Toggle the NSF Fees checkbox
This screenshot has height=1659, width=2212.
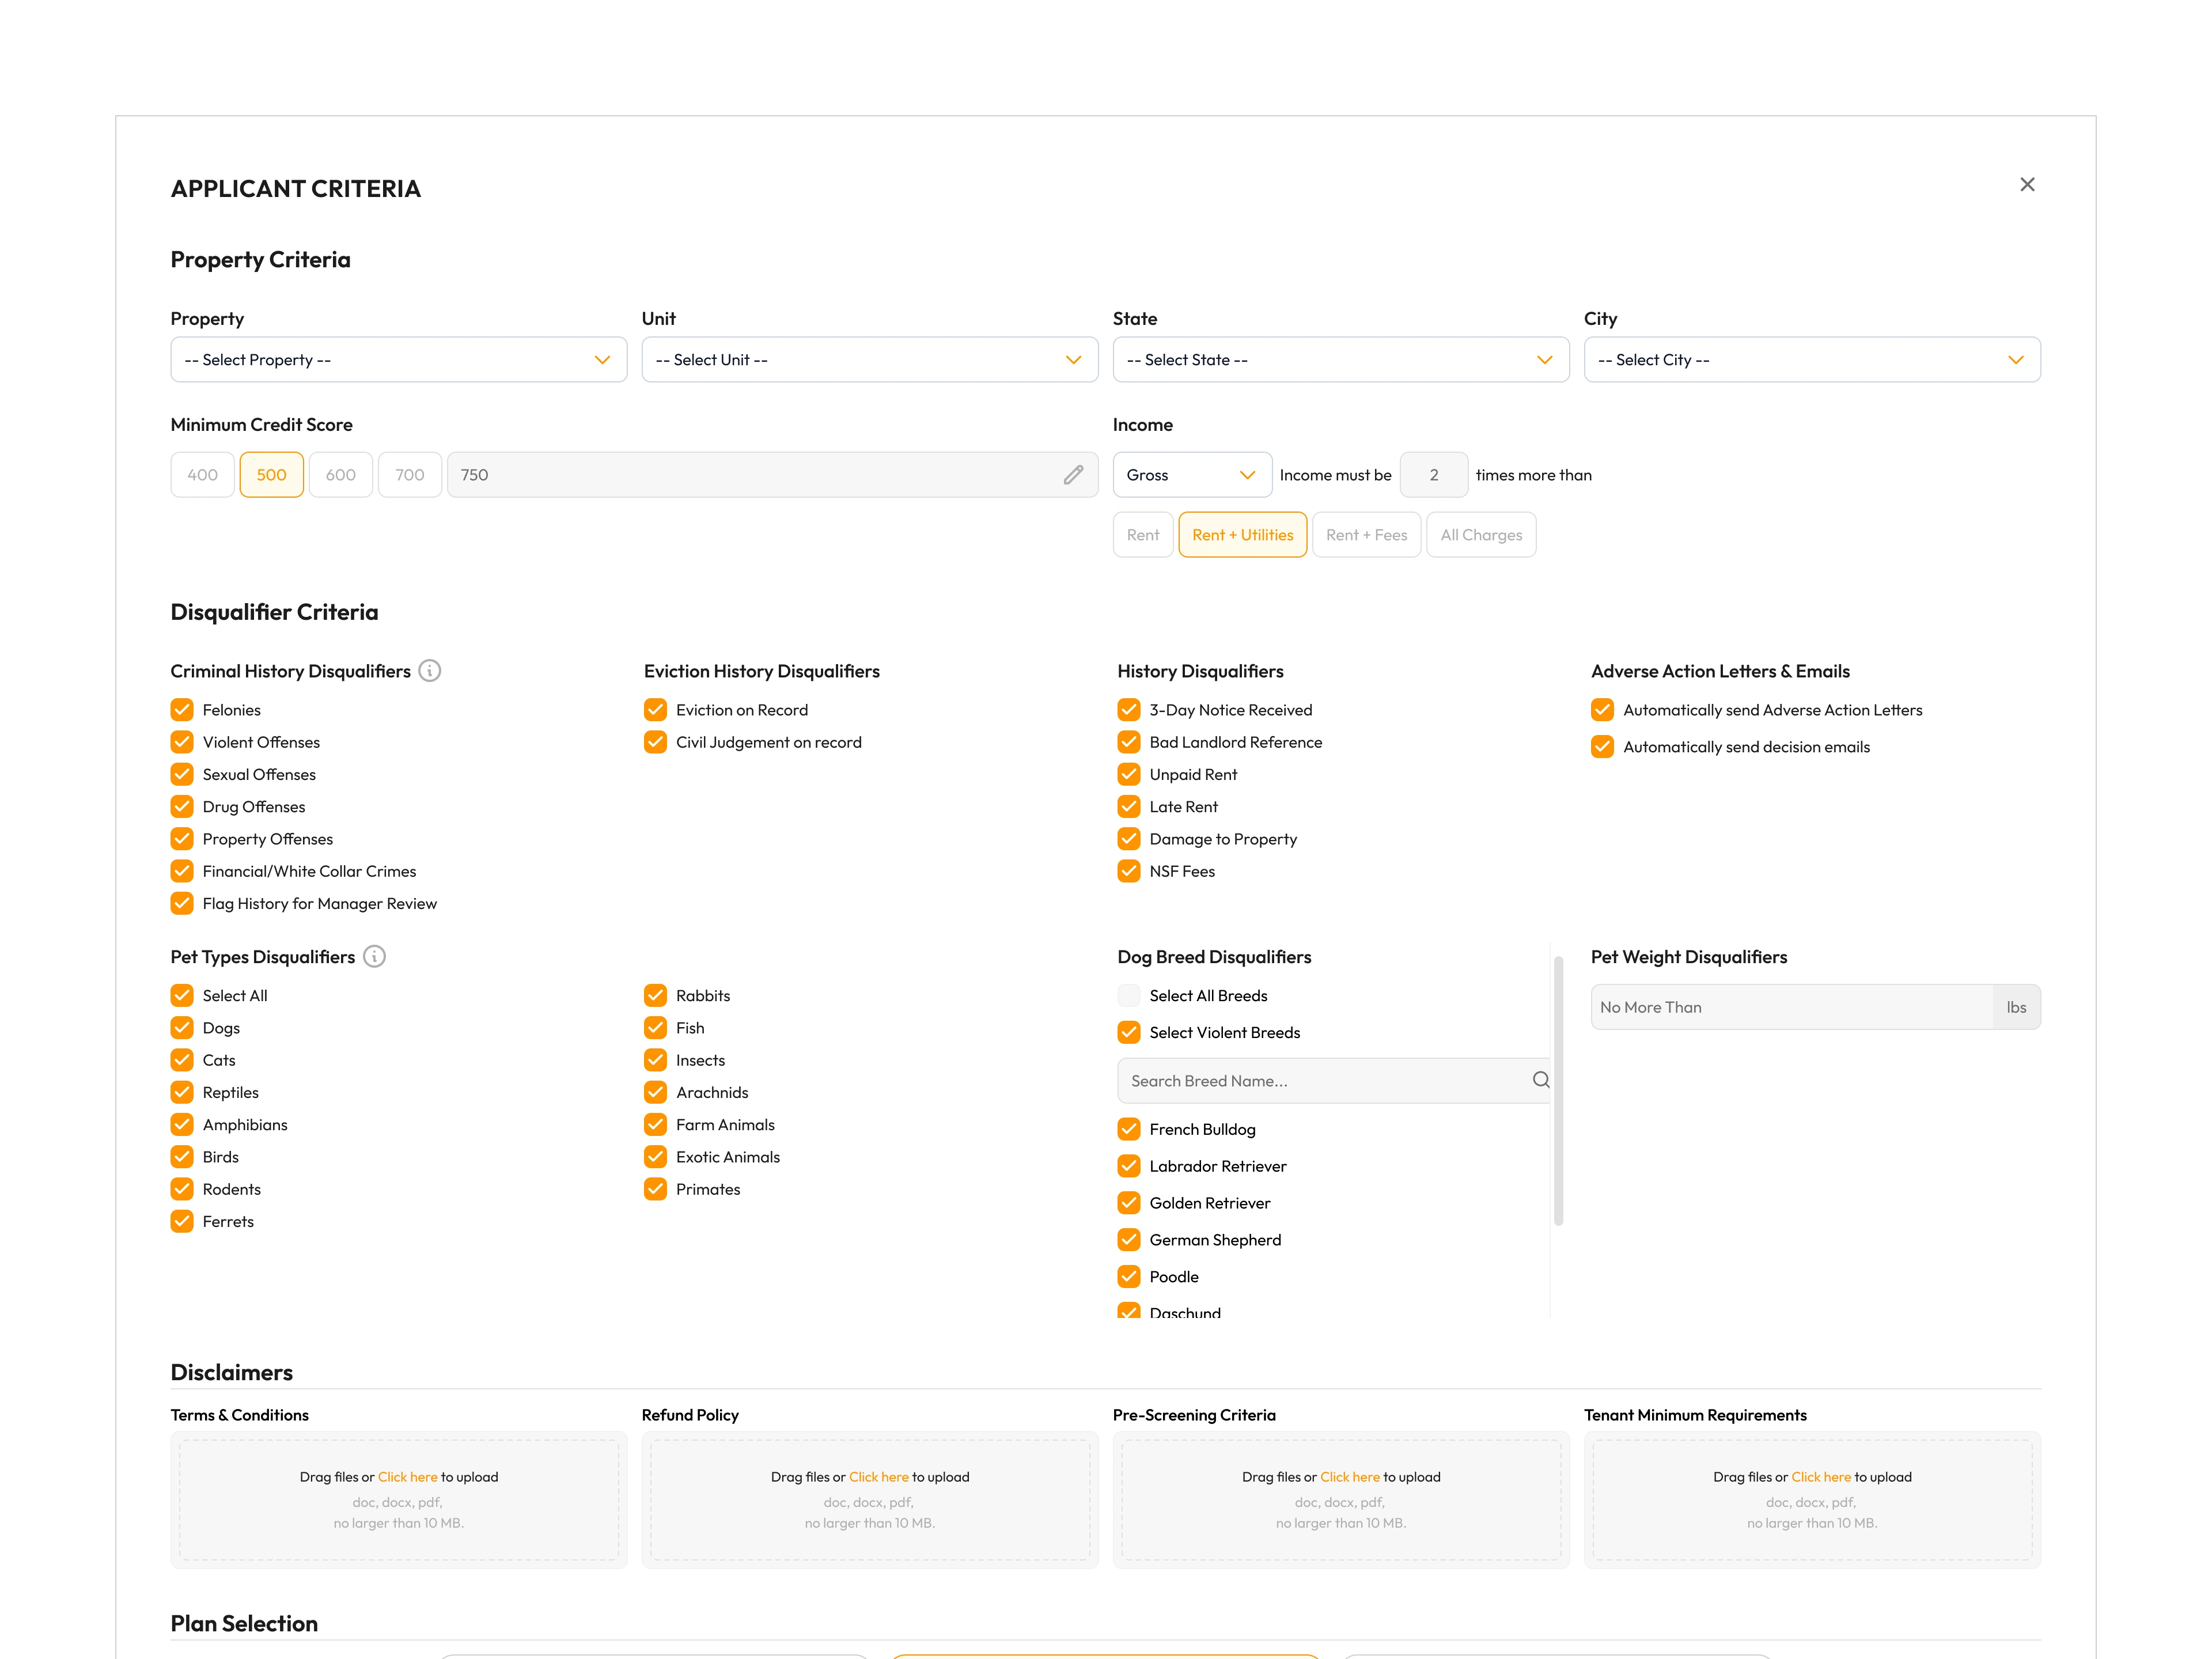[1129, 871]
